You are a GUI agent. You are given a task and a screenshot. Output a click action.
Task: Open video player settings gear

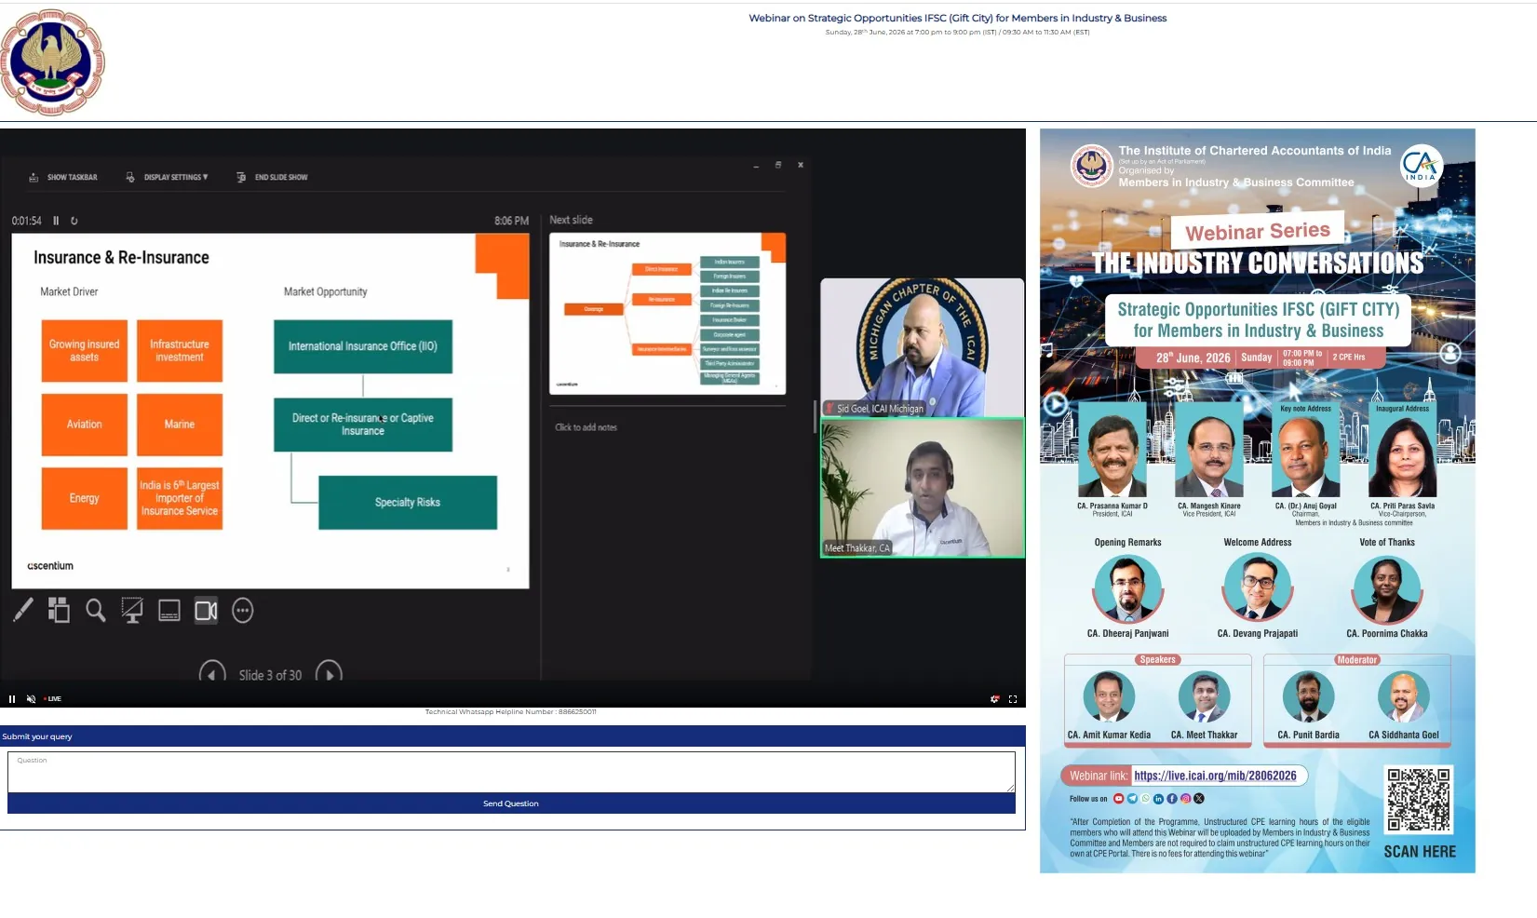[994, 698]
